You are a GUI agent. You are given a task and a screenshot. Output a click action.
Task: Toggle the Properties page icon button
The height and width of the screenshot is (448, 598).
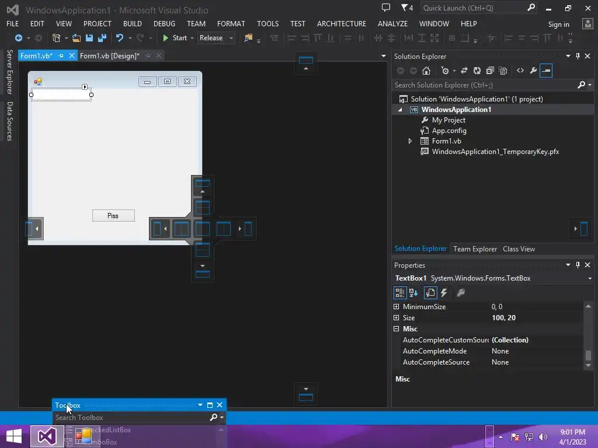pyautogui.click(x=430, y=293)
